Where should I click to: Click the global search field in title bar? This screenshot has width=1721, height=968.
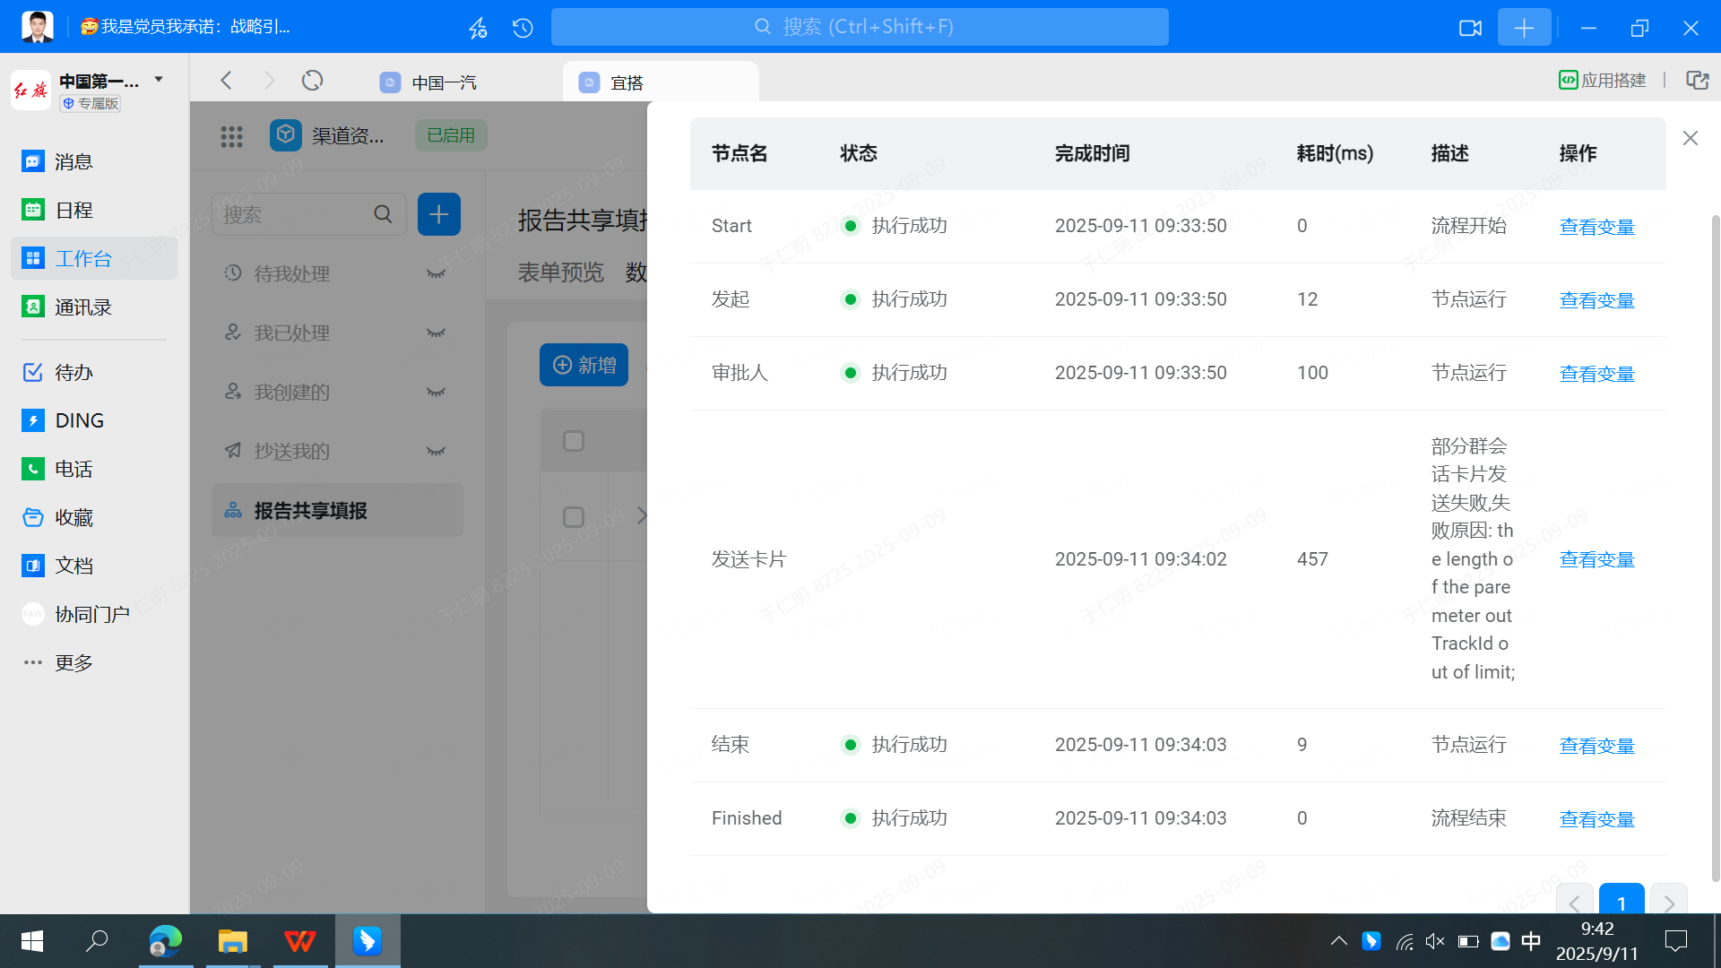pos(859,27)
